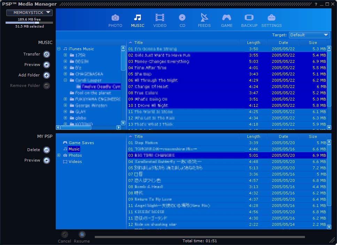Click the memory stick storage usage bar
Screen dimensions: 337x245
click(29, 23)
